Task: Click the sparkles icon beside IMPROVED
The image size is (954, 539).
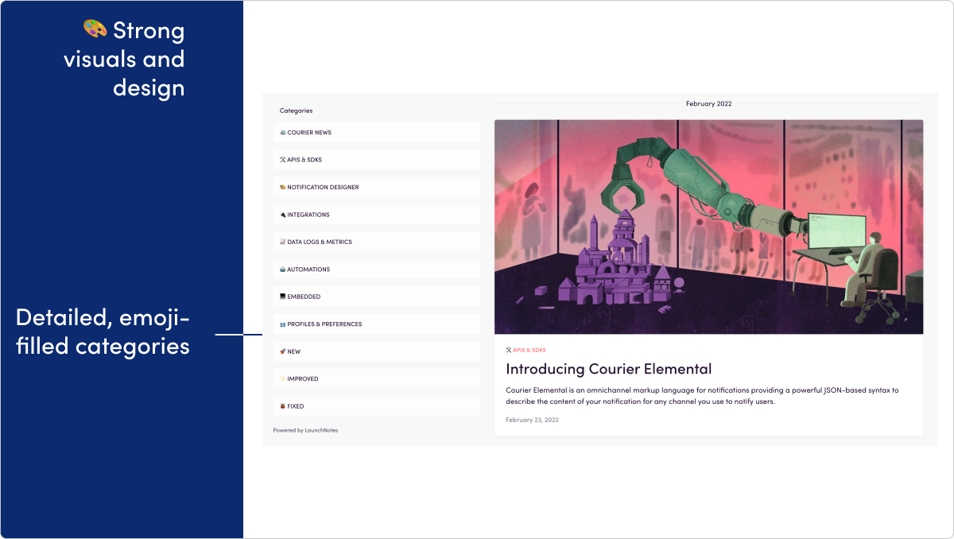Action: click(281, 378)
